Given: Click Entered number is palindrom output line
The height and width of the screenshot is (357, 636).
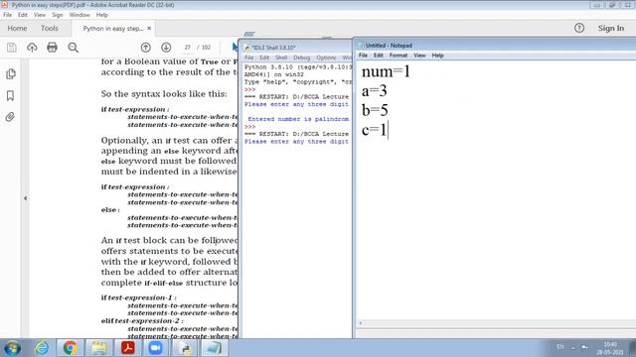Looking at the screenshot, I should [298, 119].
